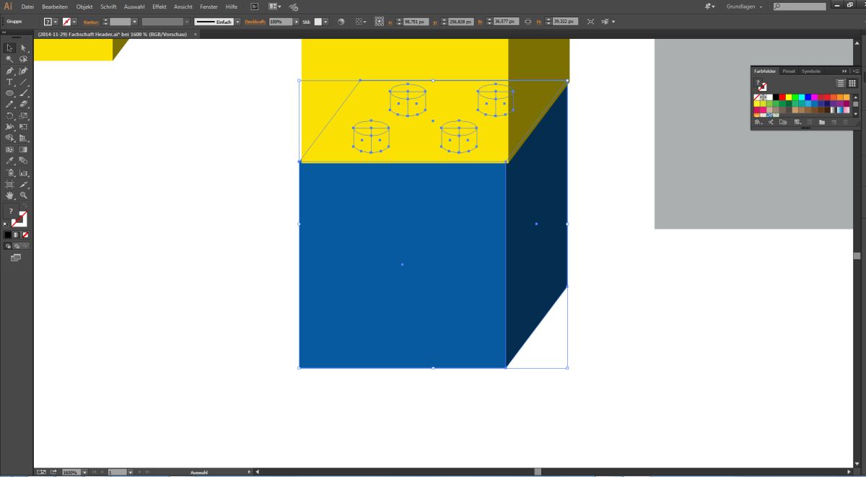This screenshot has height=477, width=866.
Task: Select the Blend tool
Action: (24, 161)
